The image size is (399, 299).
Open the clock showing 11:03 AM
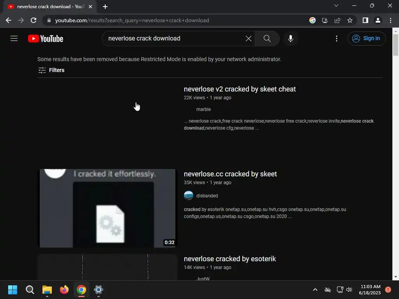(370, 290)
